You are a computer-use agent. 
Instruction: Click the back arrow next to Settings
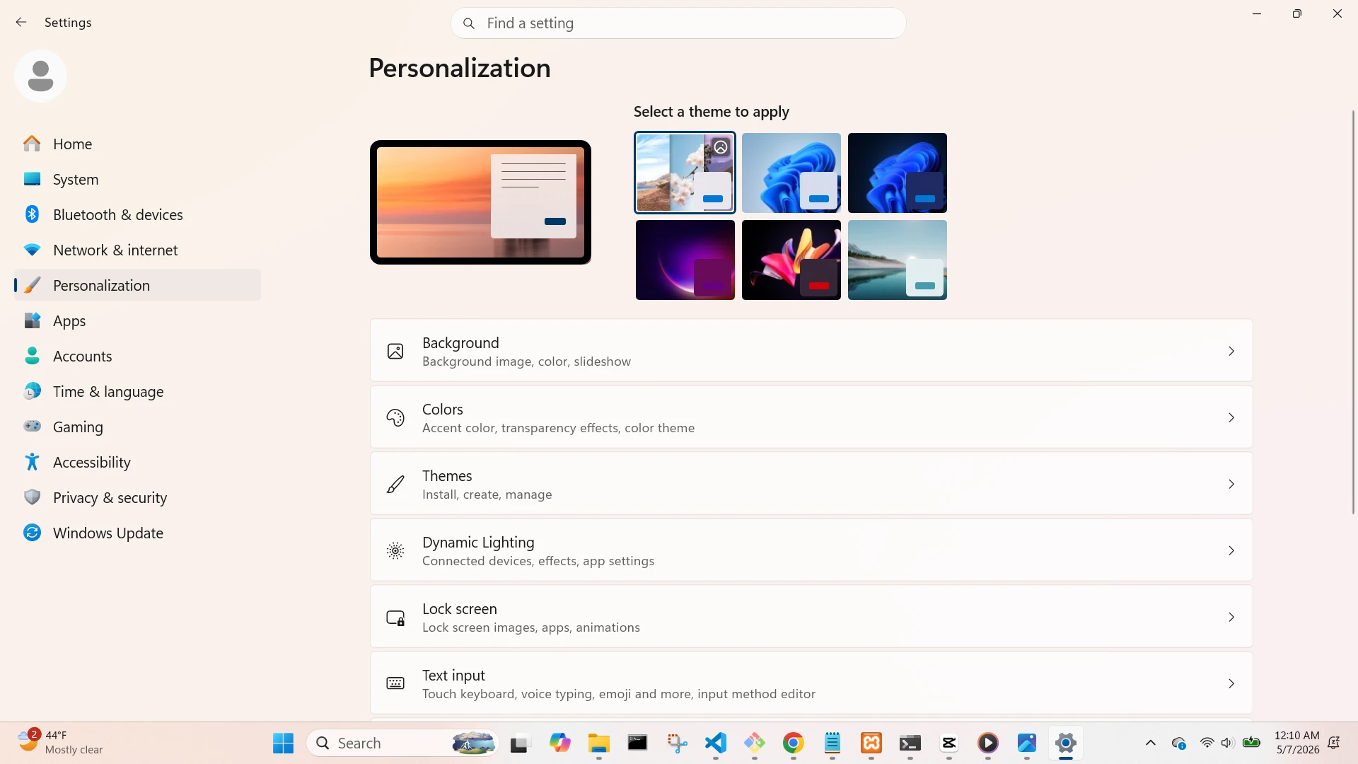click(21, 23)
